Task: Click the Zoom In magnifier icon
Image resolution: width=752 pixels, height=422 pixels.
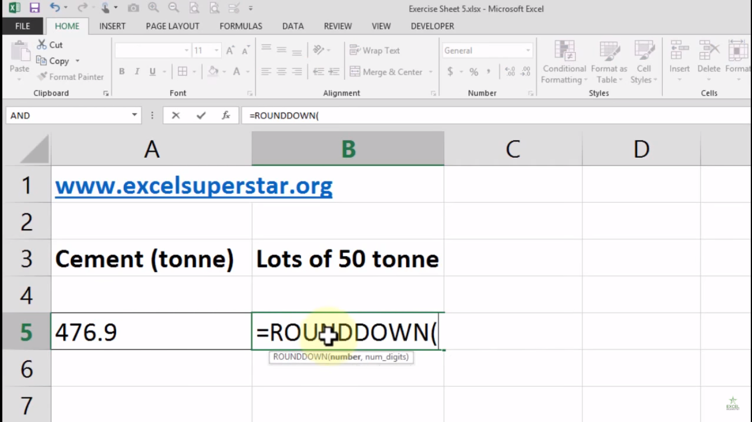Action: pyautogui.click(x=154, y=8)
